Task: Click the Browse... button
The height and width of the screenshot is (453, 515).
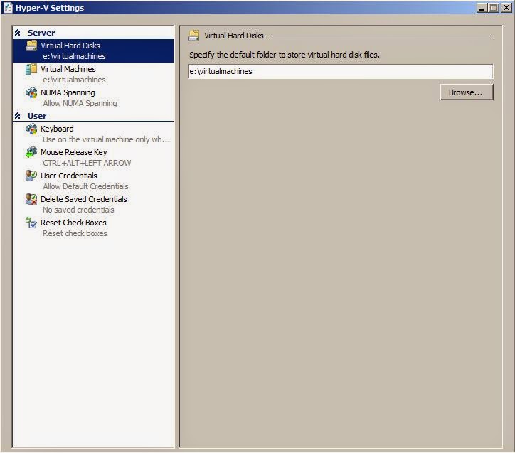Action: pyautogui.click(x=467, y=92)
